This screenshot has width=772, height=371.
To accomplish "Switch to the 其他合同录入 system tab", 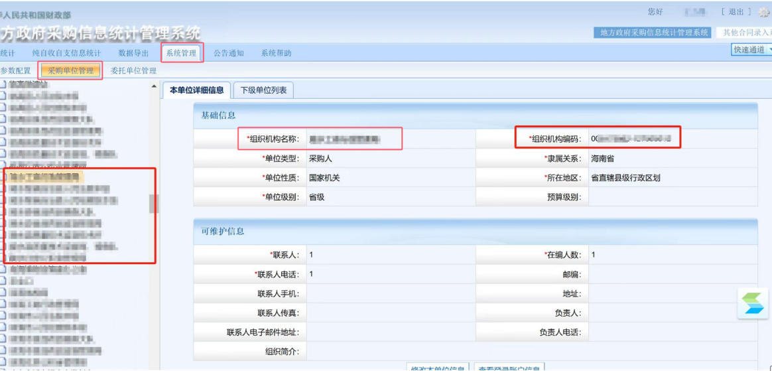I will (x=746, y=33).
